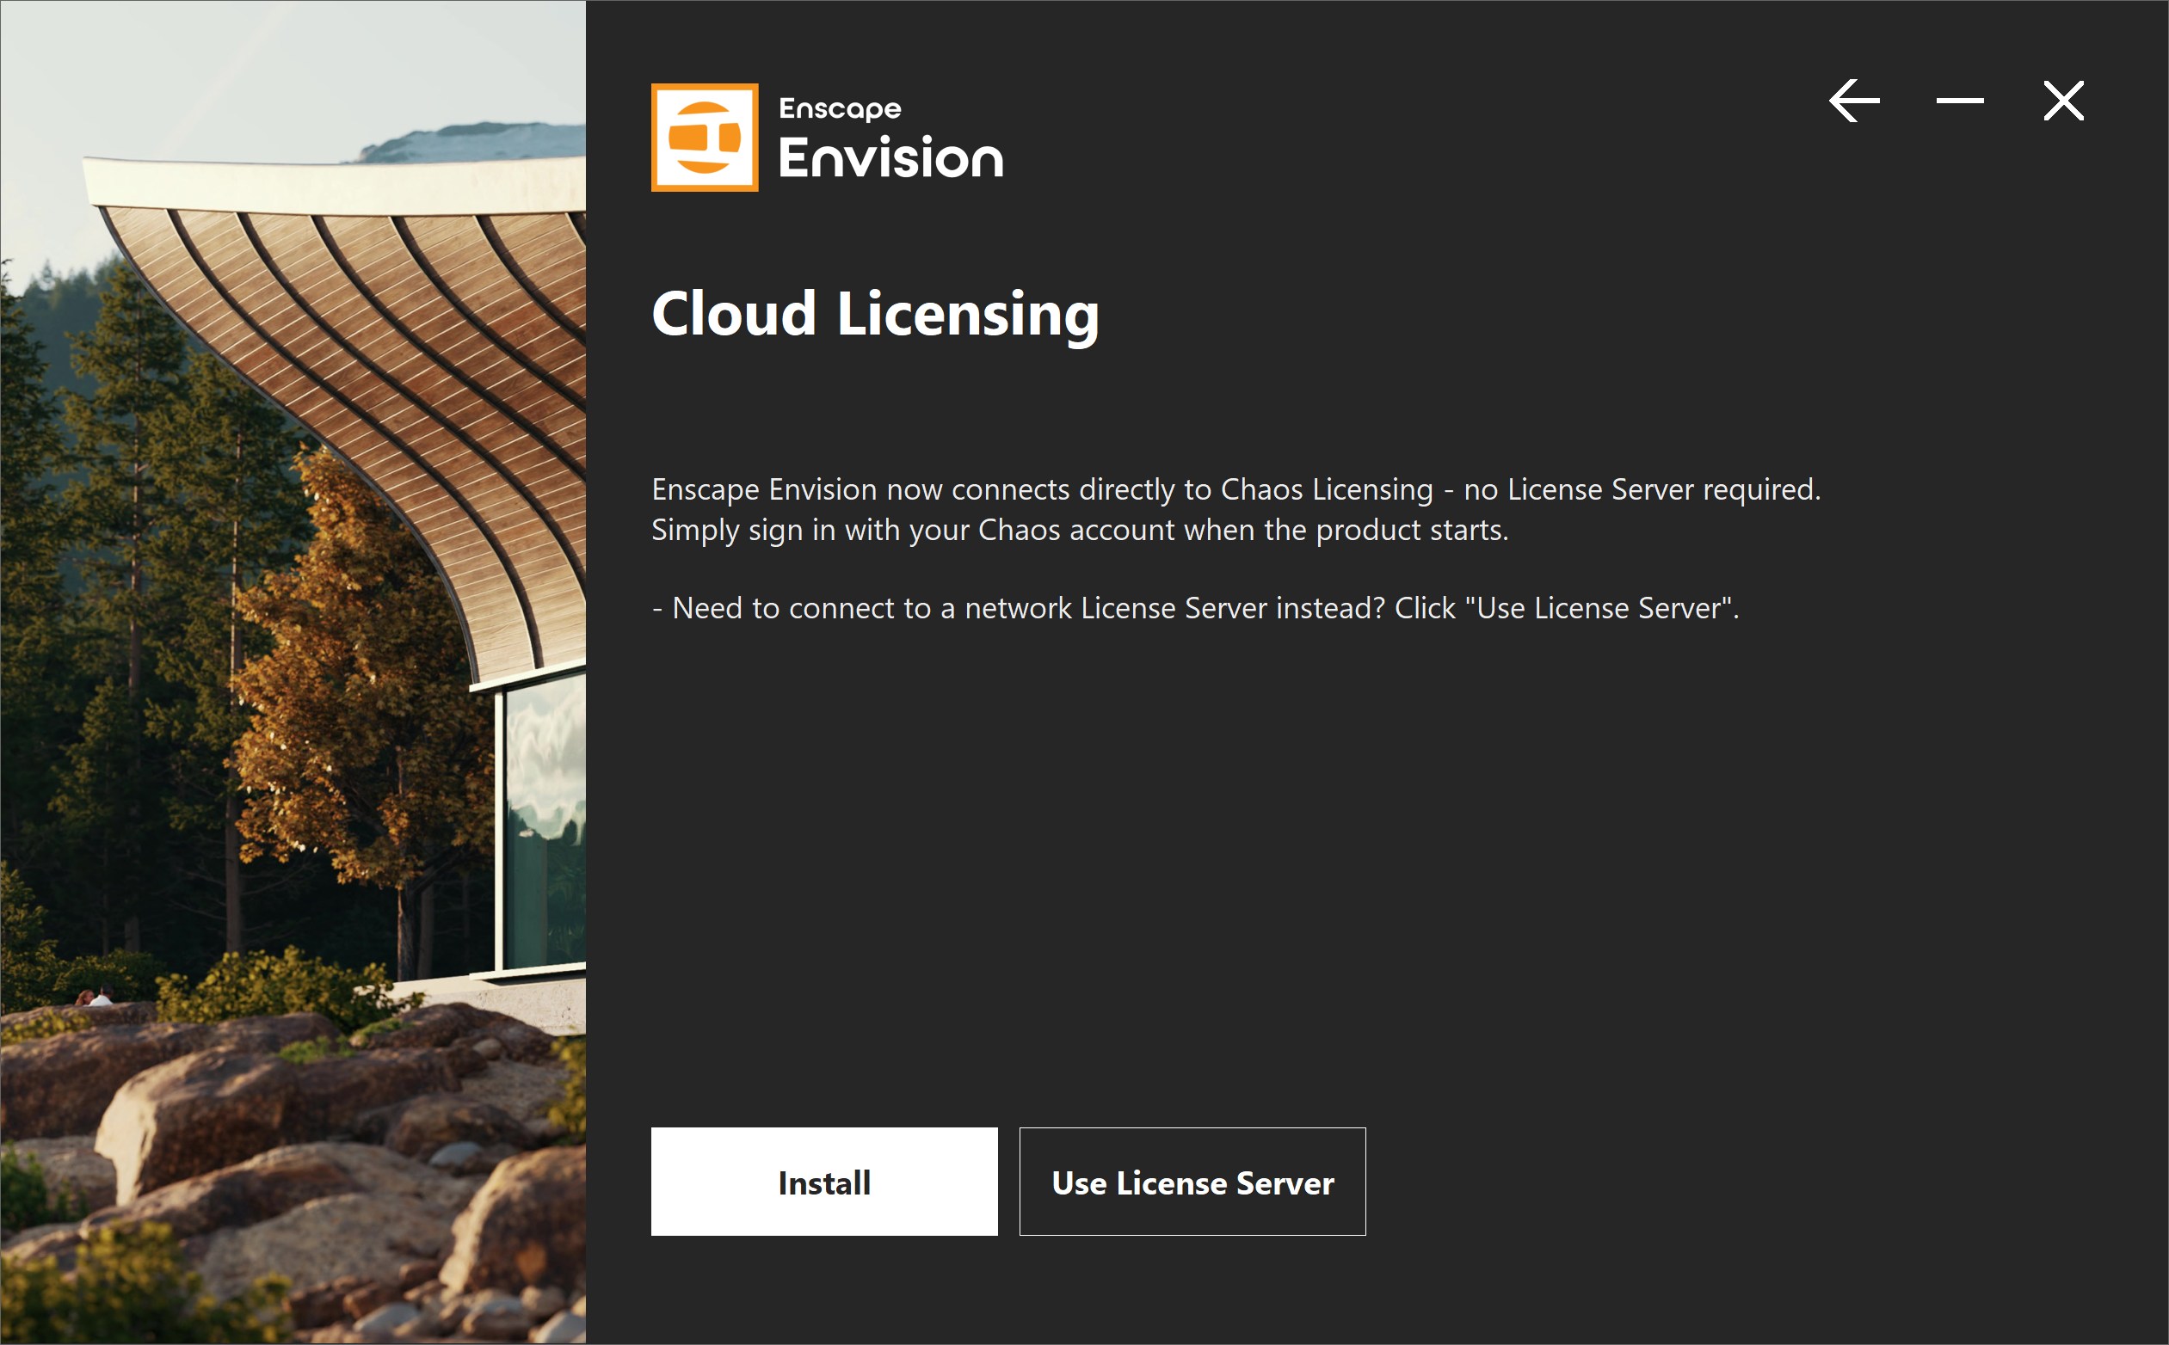Go back using the left arrow icon

[1855, 101]
